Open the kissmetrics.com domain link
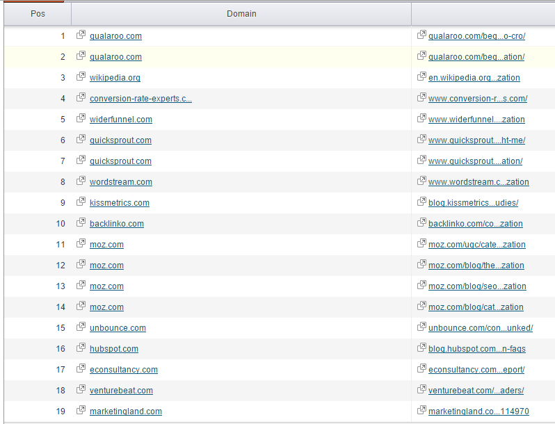 120,203
